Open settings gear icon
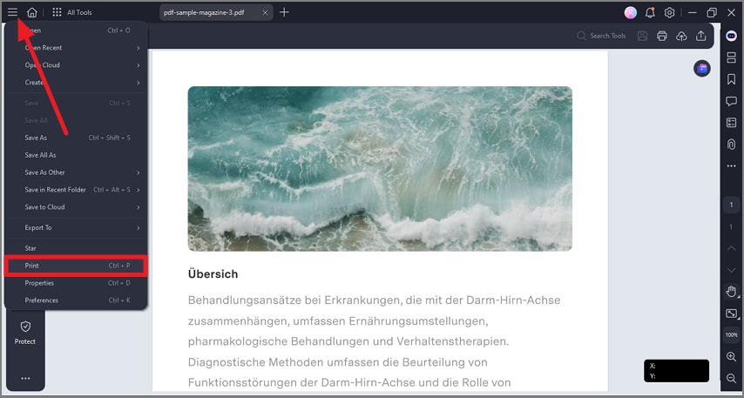 (669, 13)
